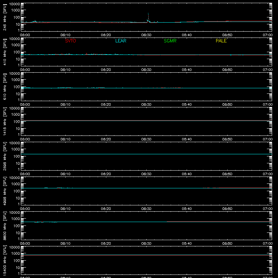The width and height of the screenshot is (278, 278).
Task: Select the 610 MHz [SFU] axis title
Action: (5, 87)
